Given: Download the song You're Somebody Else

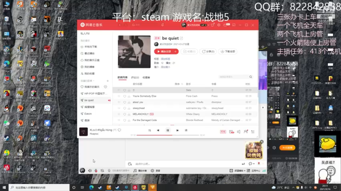Looking at the screenshot, I should click(129, 96).
